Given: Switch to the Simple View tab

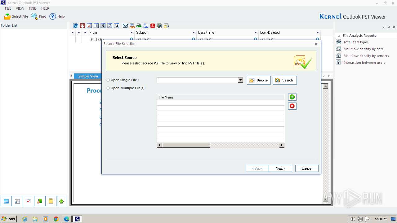Looking at the screenshot, I should pyautogui.click(x=88, y=76).
